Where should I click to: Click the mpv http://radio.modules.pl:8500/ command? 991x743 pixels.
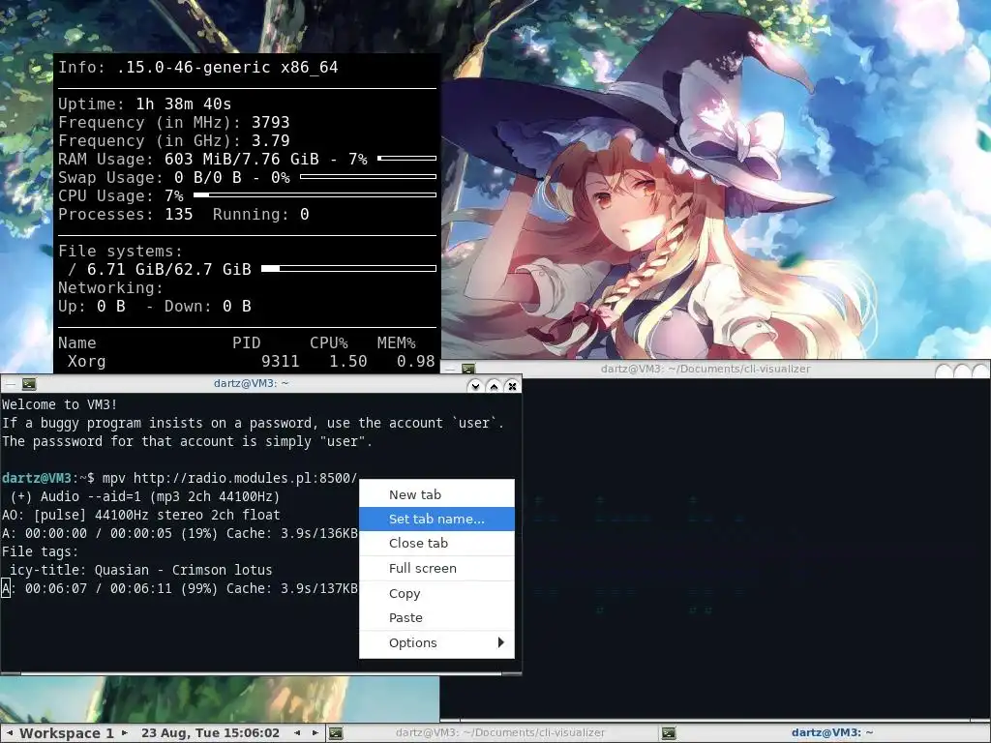click(230, 478)
